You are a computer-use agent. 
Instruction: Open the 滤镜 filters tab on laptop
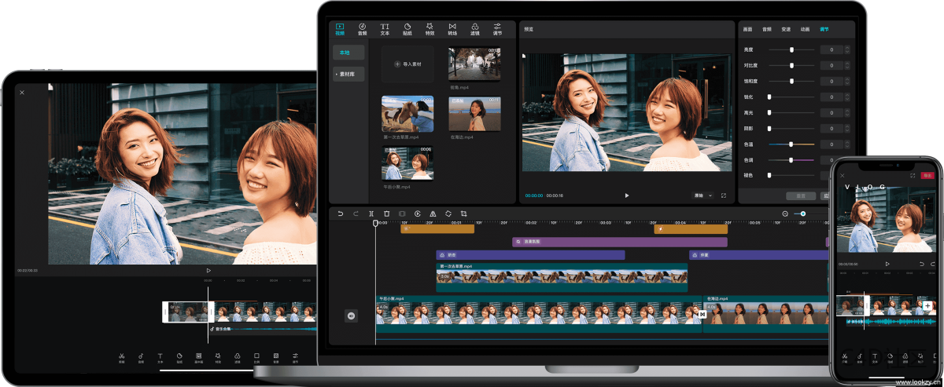click(475, 29)
